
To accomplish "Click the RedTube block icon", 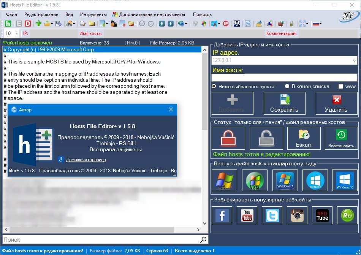I will click(322, 215).
